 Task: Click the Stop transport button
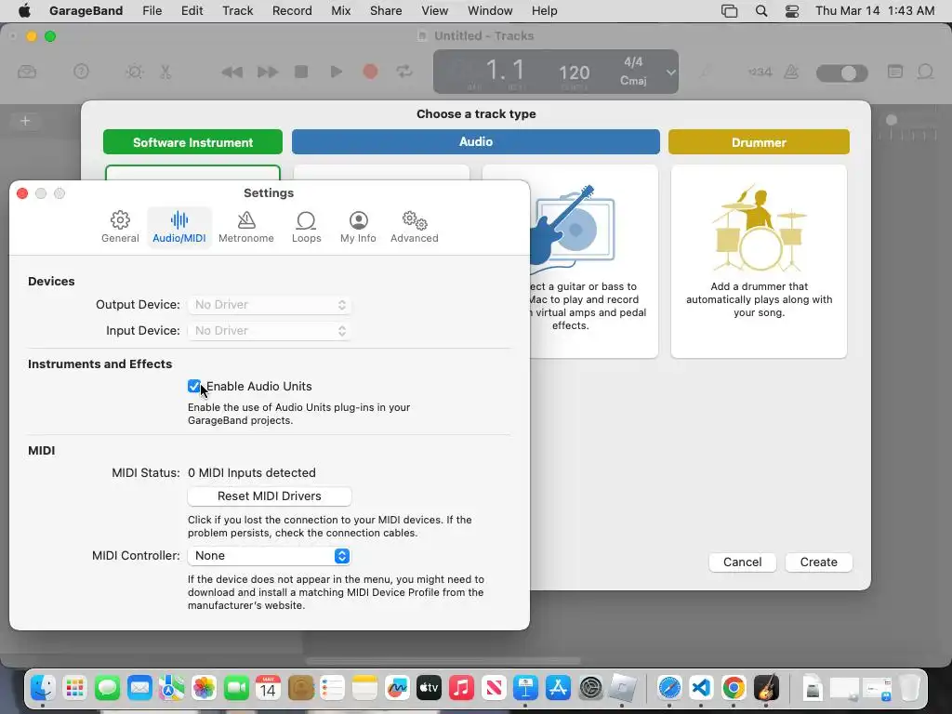pos(301,72)
